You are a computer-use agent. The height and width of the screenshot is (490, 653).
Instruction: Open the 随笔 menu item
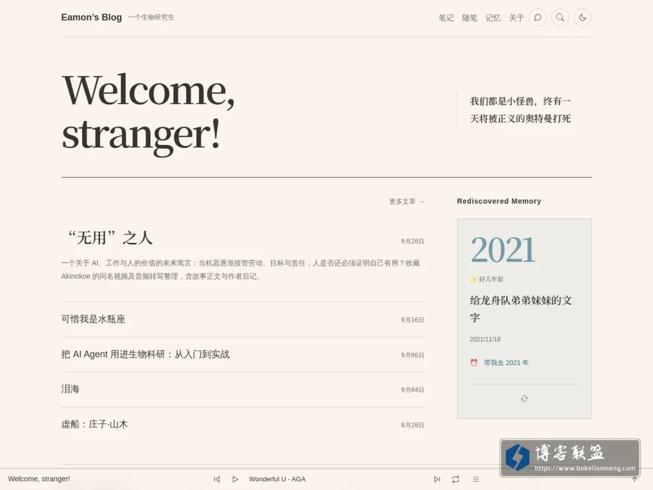tap(470, 18)
